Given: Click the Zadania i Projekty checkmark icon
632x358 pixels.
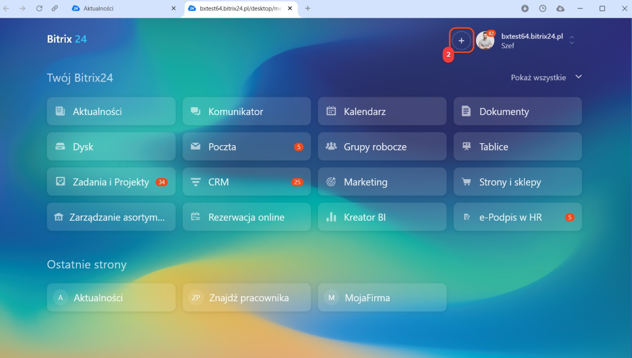Looking at the screenshot, I should click(x=60, y=182).
